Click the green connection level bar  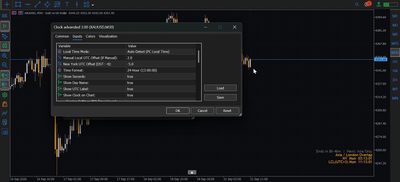click(x=390, y=5)
